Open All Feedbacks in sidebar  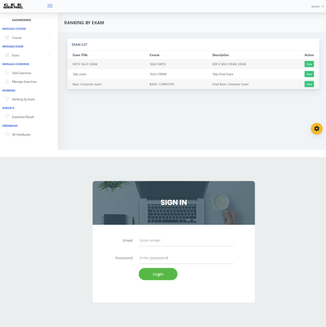pyautogui.click(x=21, y=135)
